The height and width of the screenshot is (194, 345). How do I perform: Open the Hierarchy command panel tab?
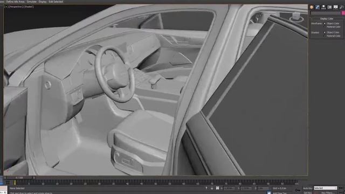(323, 7)
